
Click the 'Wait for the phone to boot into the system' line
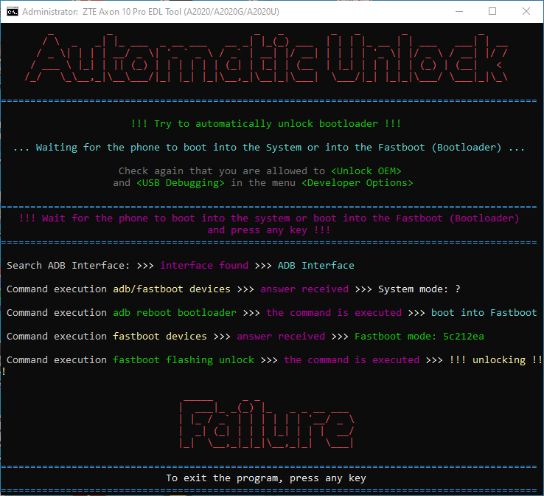tap(269, 218)
